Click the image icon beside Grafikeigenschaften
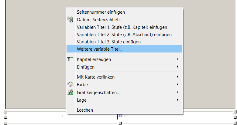Screen dimensions: 237x125 pyautogui.click(x=70, y=92)
